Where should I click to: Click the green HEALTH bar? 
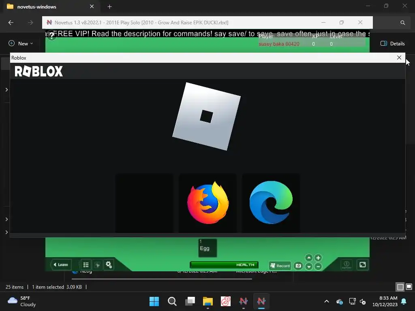224,265
